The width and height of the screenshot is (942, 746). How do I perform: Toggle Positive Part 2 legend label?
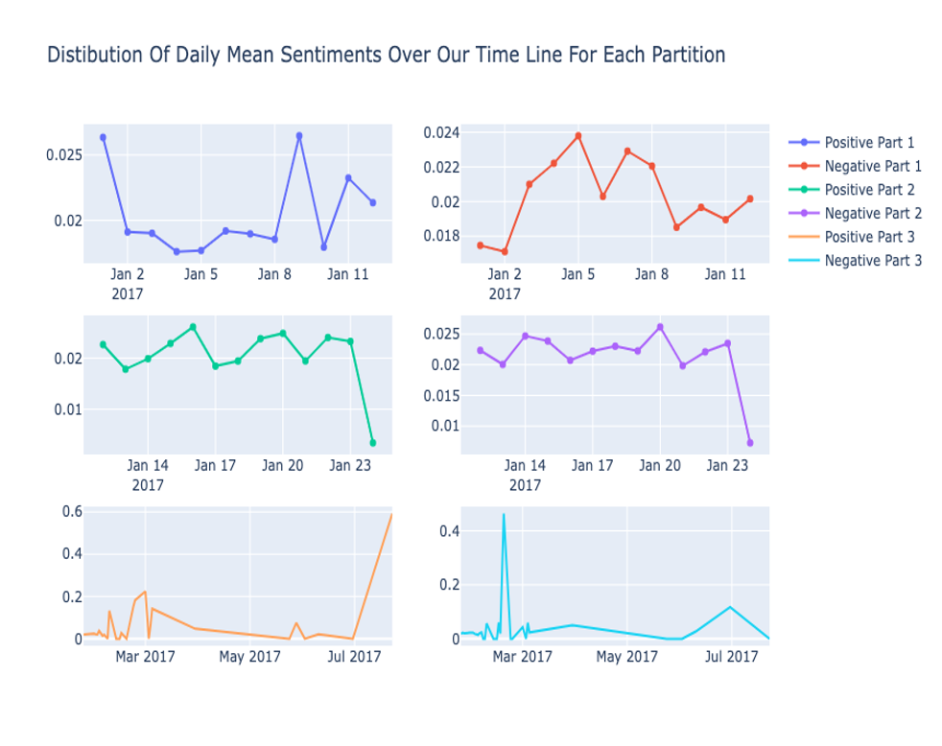point(868,190)
